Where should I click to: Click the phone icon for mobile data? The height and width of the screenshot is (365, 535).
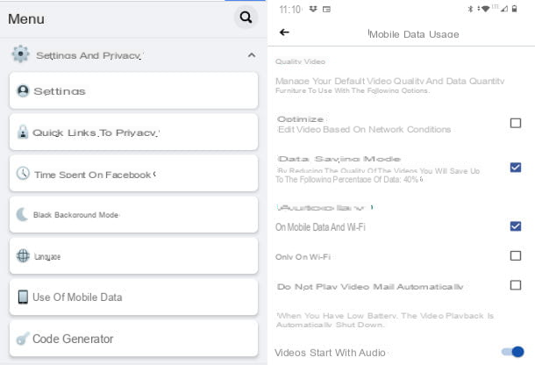click(23, 297)
